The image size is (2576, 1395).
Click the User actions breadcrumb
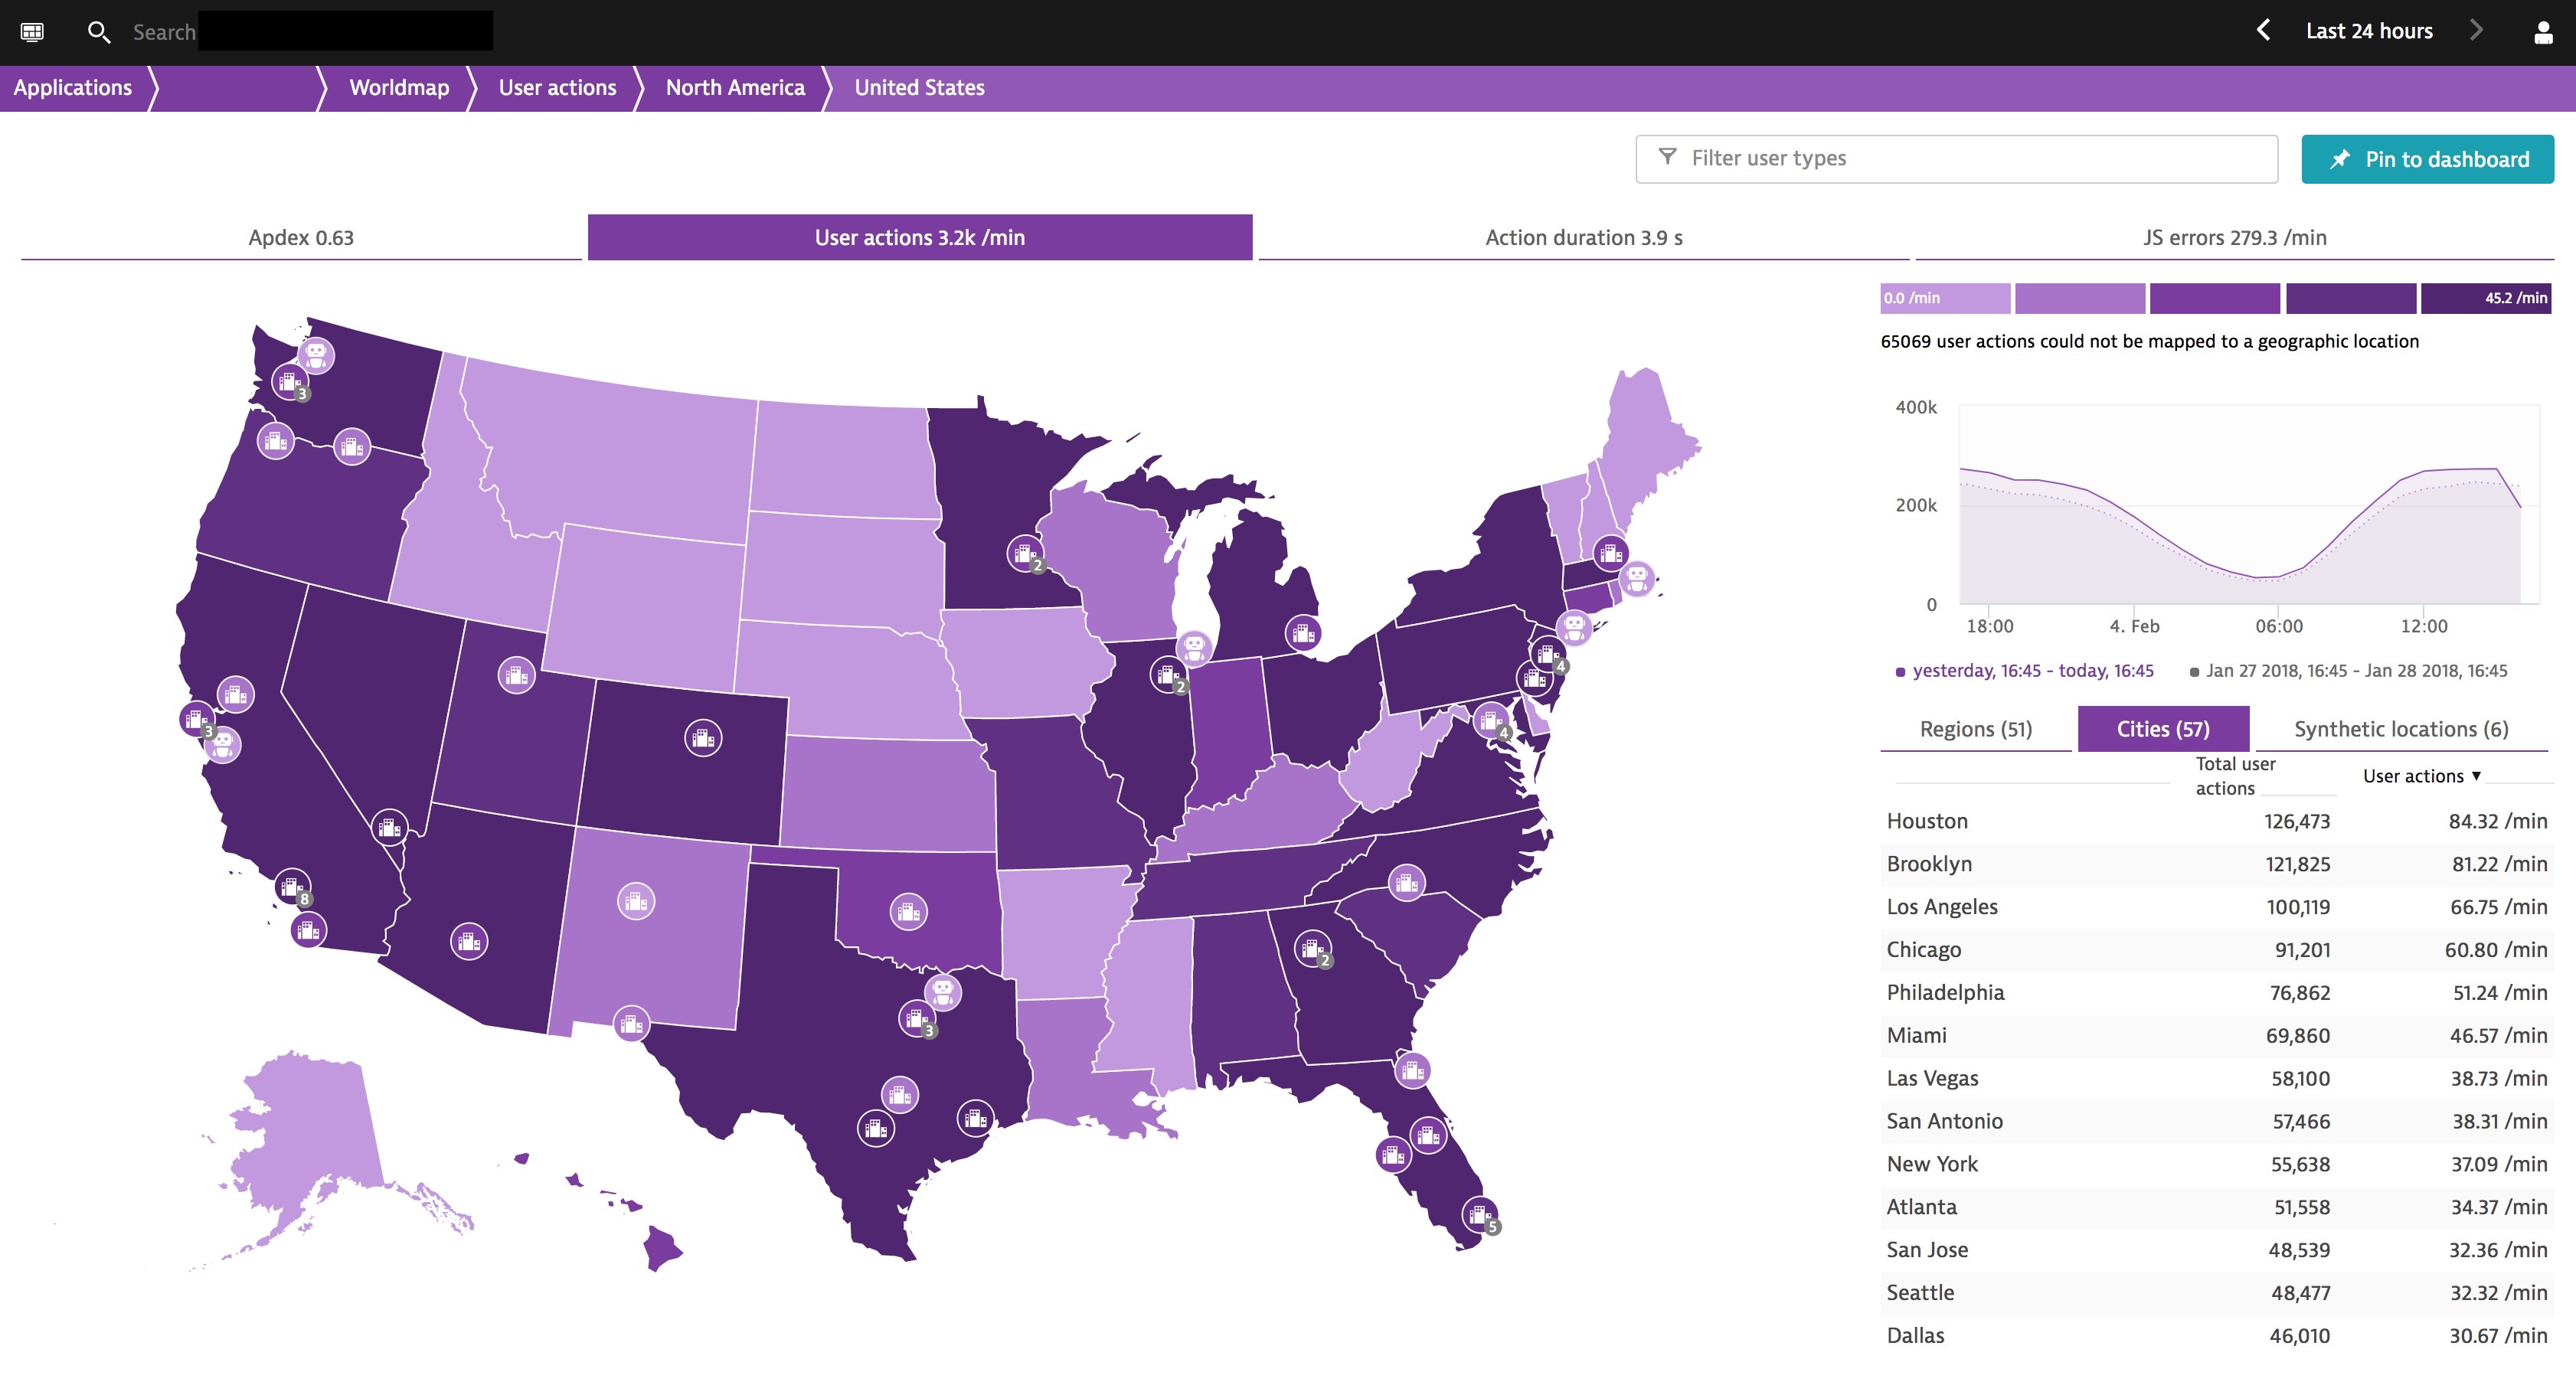pos(557,88)
